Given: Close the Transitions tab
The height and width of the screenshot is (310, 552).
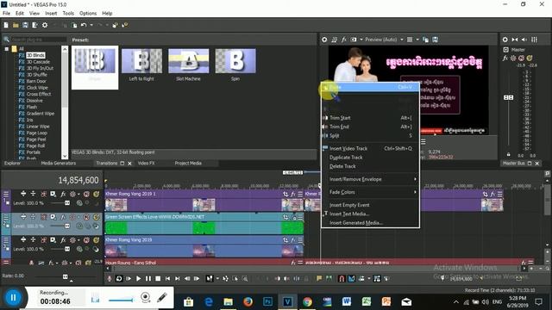Looking at the screenshot, I should pos(129,164).
